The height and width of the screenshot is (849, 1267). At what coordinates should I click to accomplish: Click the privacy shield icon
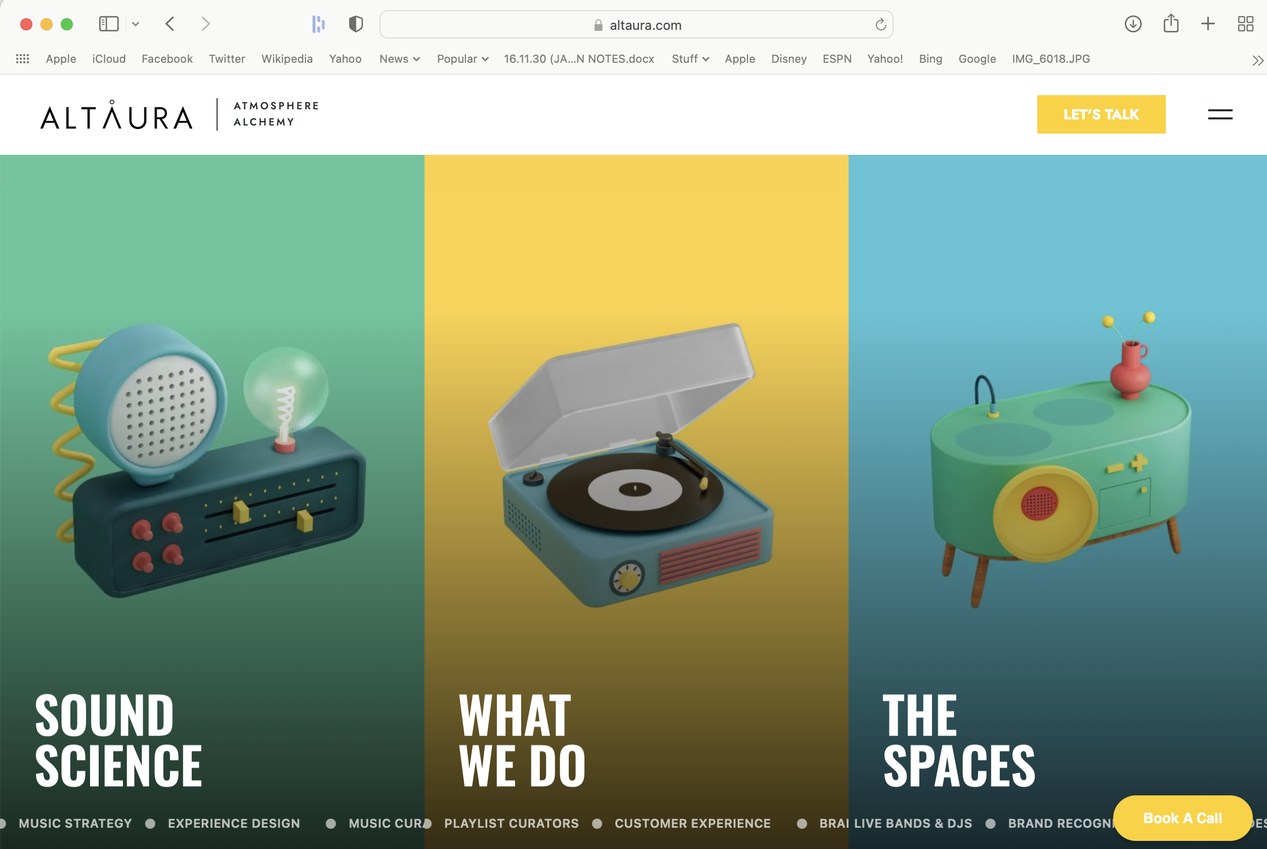(x=356, y=24)
